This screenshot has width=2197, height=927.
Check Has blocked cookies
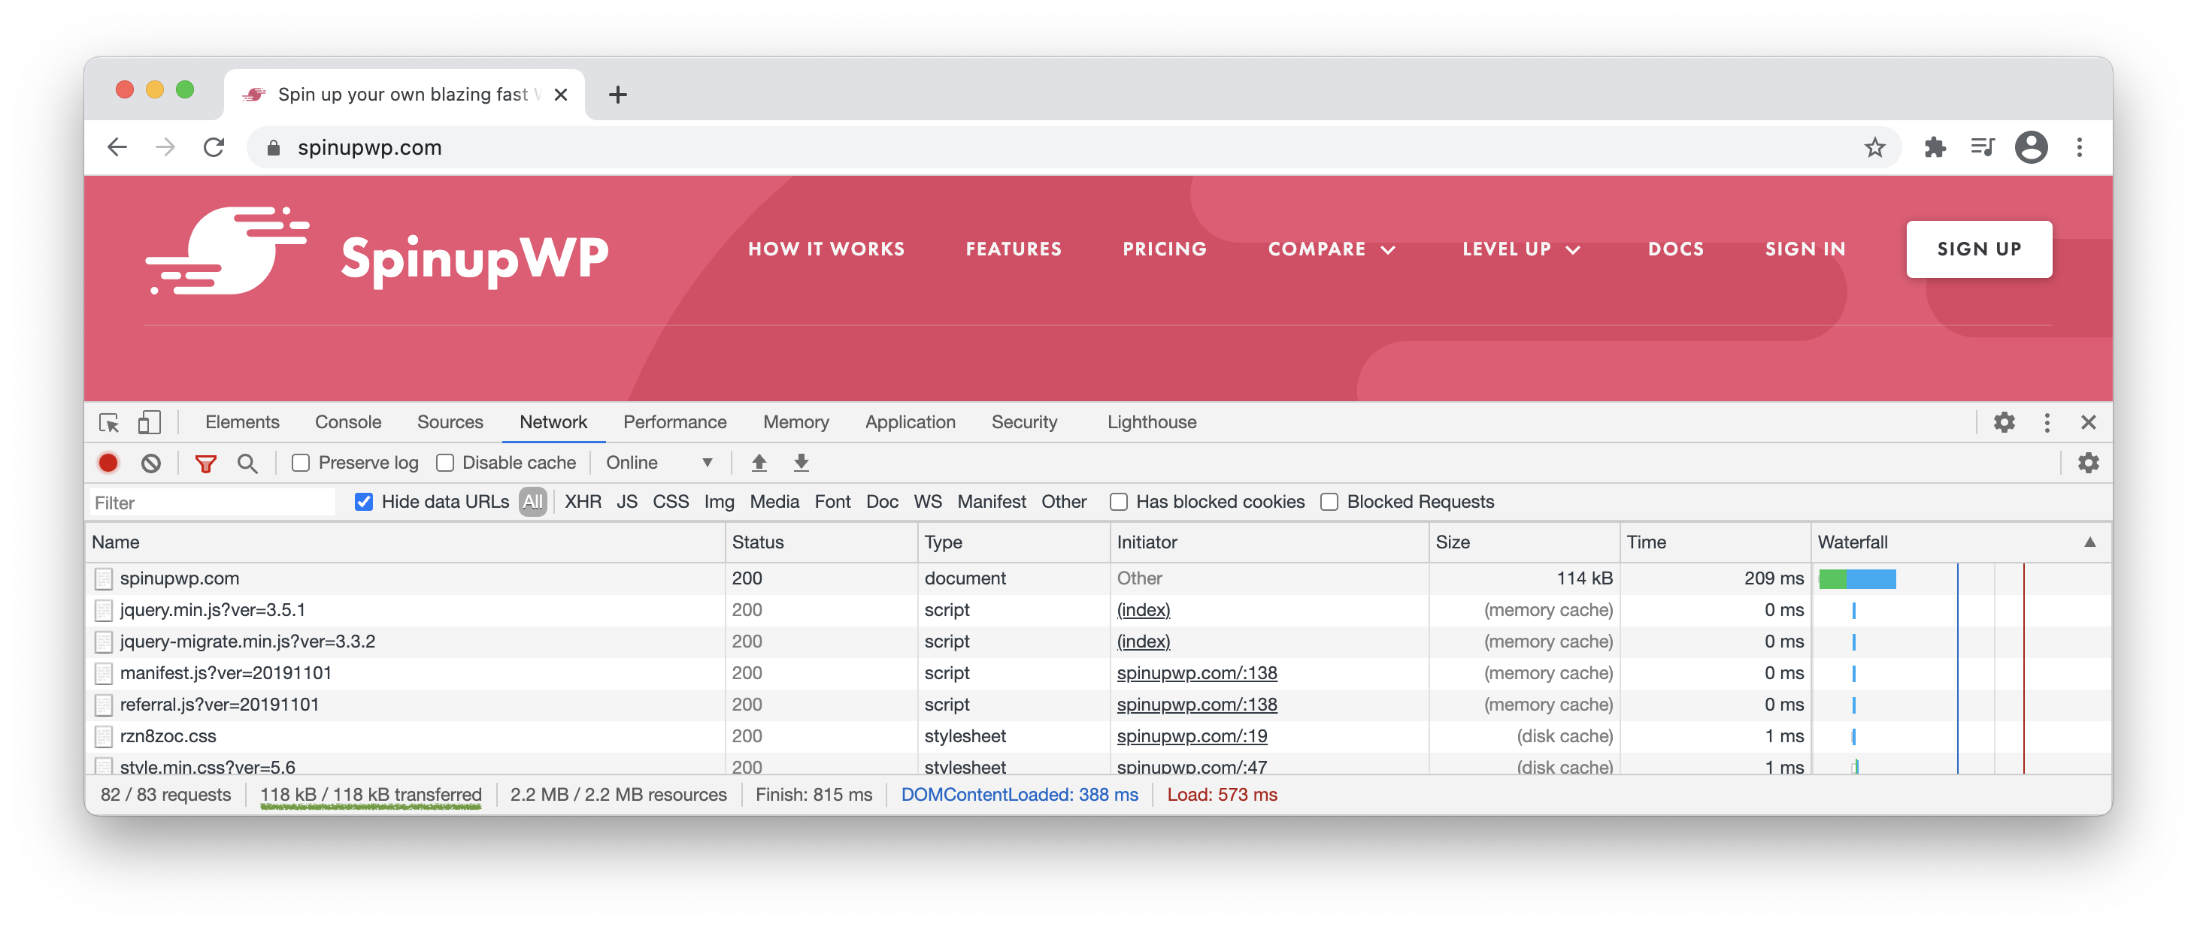(x=1118, y=502)
